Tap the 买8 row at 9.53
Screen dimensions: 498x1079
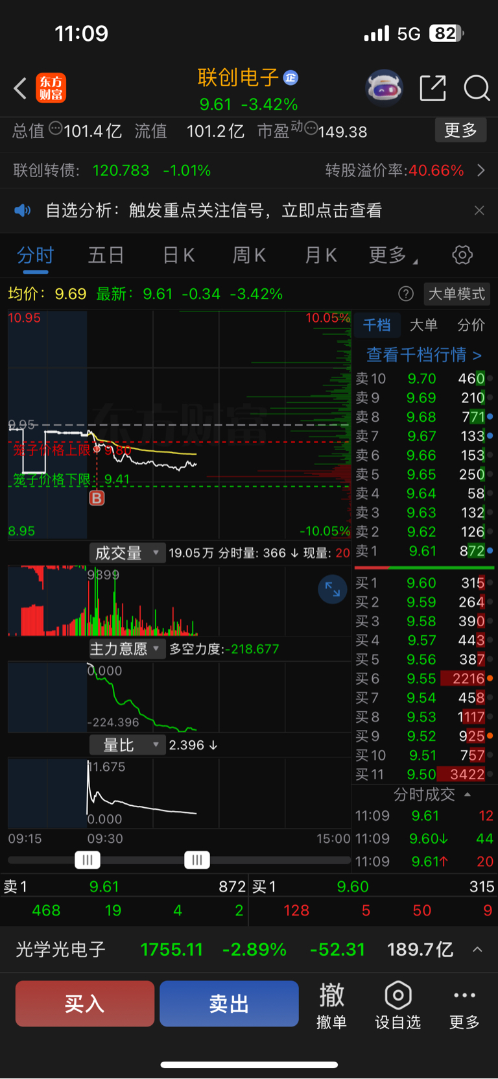click(424, 717)
